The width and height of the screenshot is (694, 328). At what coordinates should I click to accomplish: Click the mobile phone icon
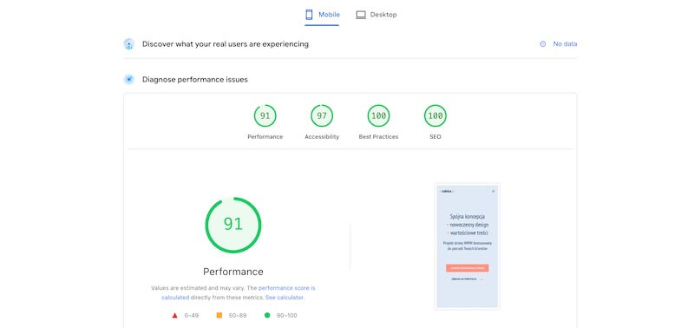(309, 15)
